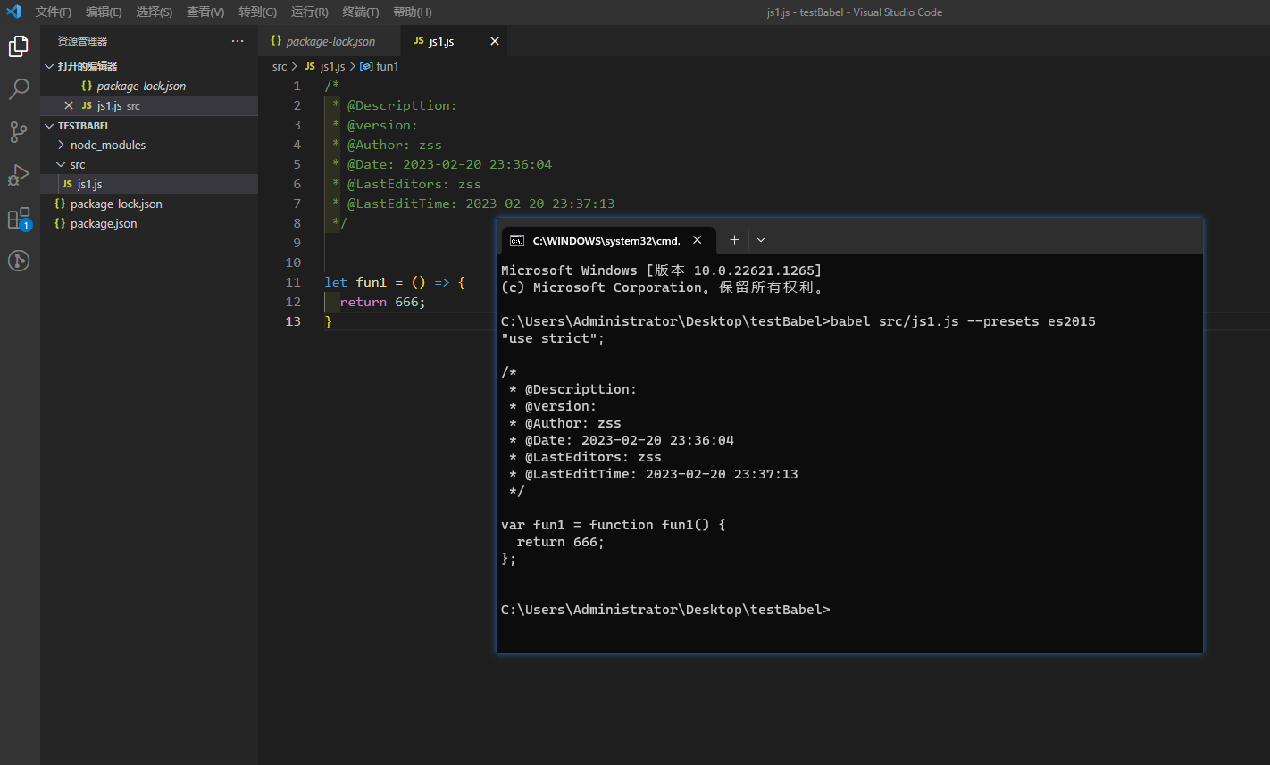Open the Git graph icon in activity bar
Viewport: 1270px width, 765px height.
point(19,261)
